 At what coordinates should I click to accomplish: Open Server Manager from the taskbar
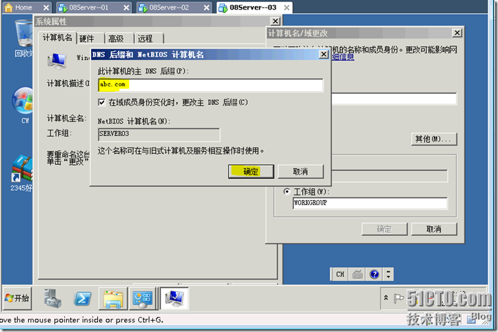52,298
